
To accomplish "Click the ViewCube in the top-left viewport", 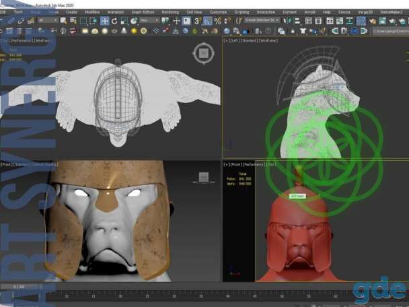I will click(204, 53).
